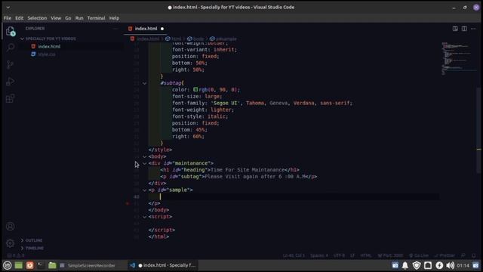Open the tray shield security icon
This screenshot has height=272, width=483.
(417, 265)
